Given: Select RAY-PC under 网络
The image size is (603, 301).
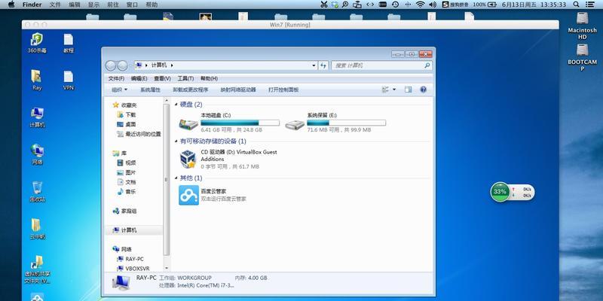Looking at the screenshot, I should click(130, 259).
